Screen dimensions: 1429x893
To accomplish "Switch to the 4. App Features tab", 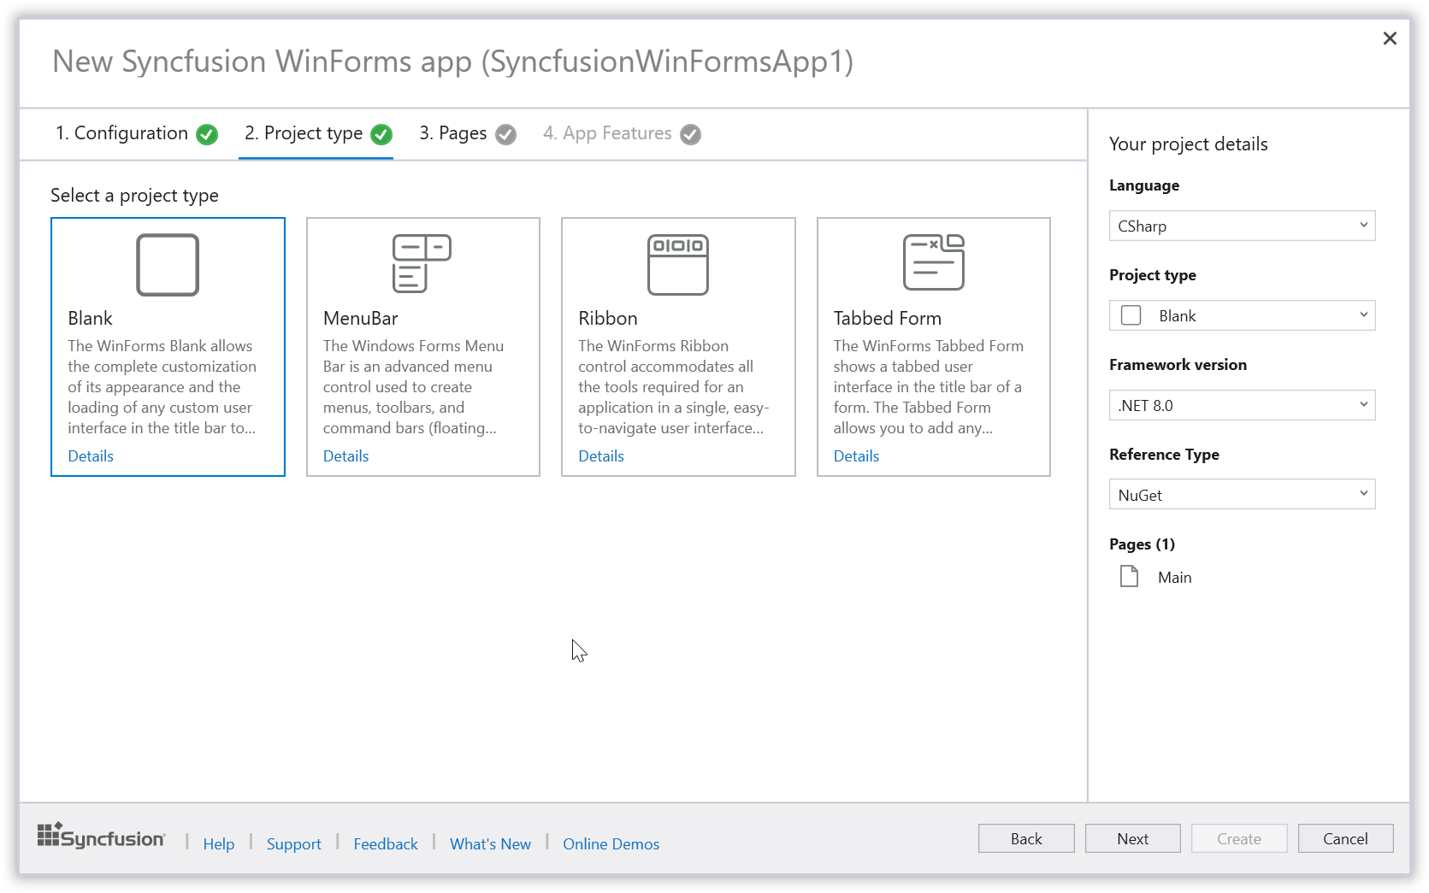I will point(622,133).
